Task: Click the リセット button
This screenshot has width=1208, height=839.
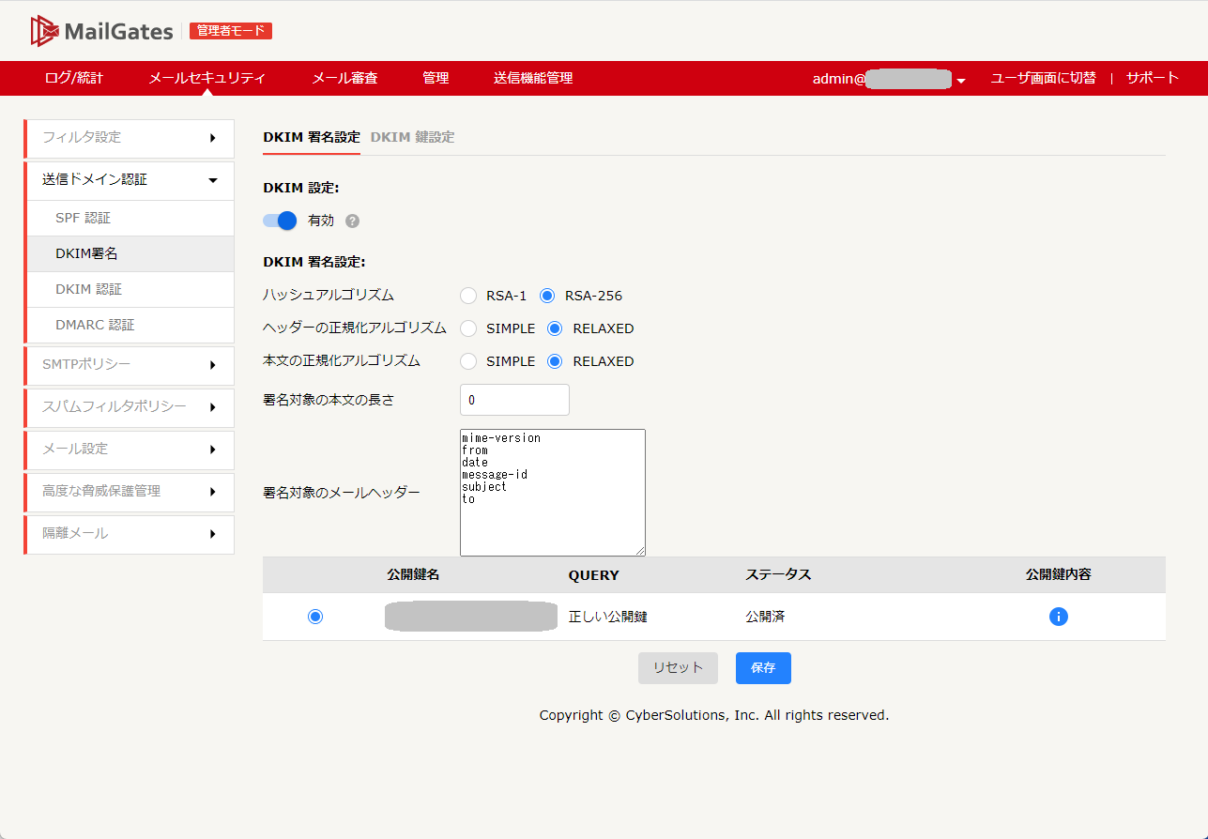Action: coord(678,668)
